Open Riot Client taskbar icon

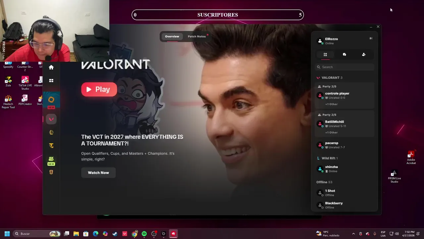coord(173,234)
